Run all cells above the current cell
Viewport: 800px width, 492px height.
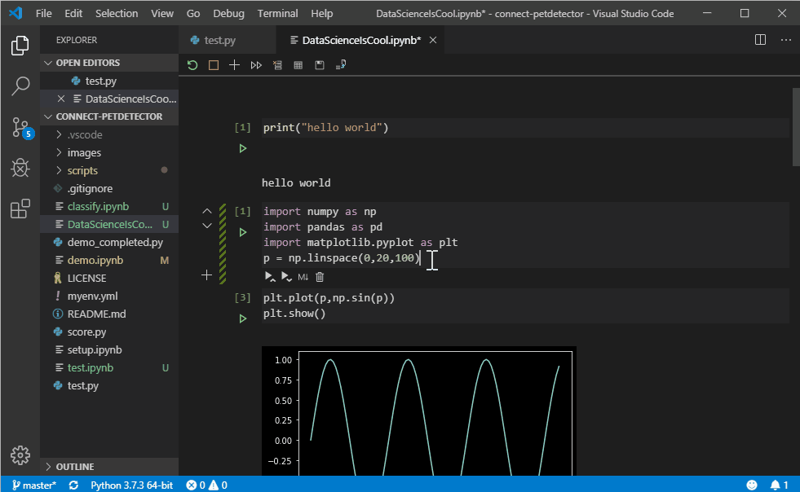pyautogui.click(x=270, y=277)
